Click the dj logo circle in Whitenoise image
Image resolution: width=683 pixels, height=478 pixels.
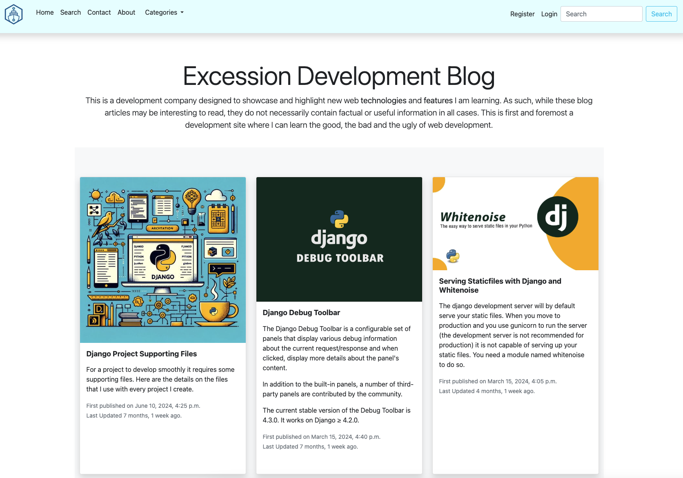[558, 217]
